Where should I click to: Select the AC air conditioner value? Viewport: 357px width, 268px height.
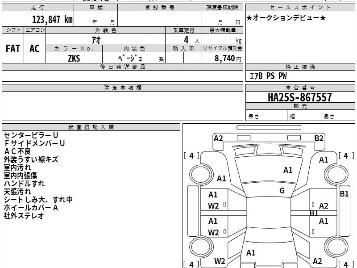pyautogui.click(x=34, y=49)
